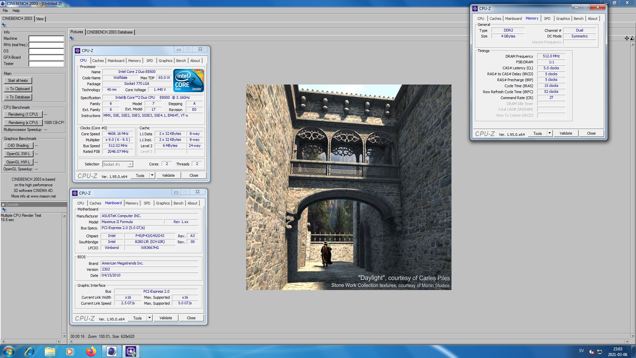
Task: Launch Internet Explorer from the taskbar
Action: click(x=29, y=351)
